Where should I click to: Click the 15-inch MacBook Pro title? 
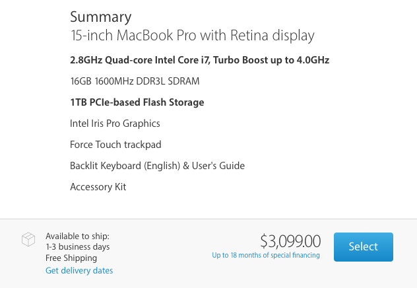pos(192,36)
